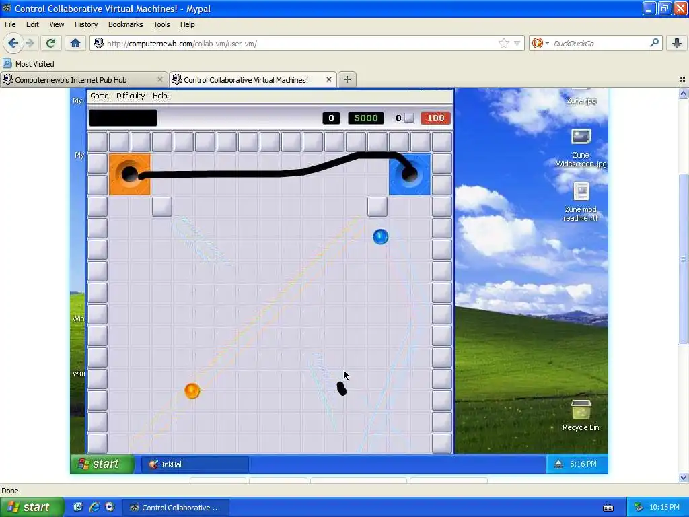This screenshot has height=517, width=689.
Task: Click Control Collaborative host taskbar button
Action: click(x=176, y=508)
